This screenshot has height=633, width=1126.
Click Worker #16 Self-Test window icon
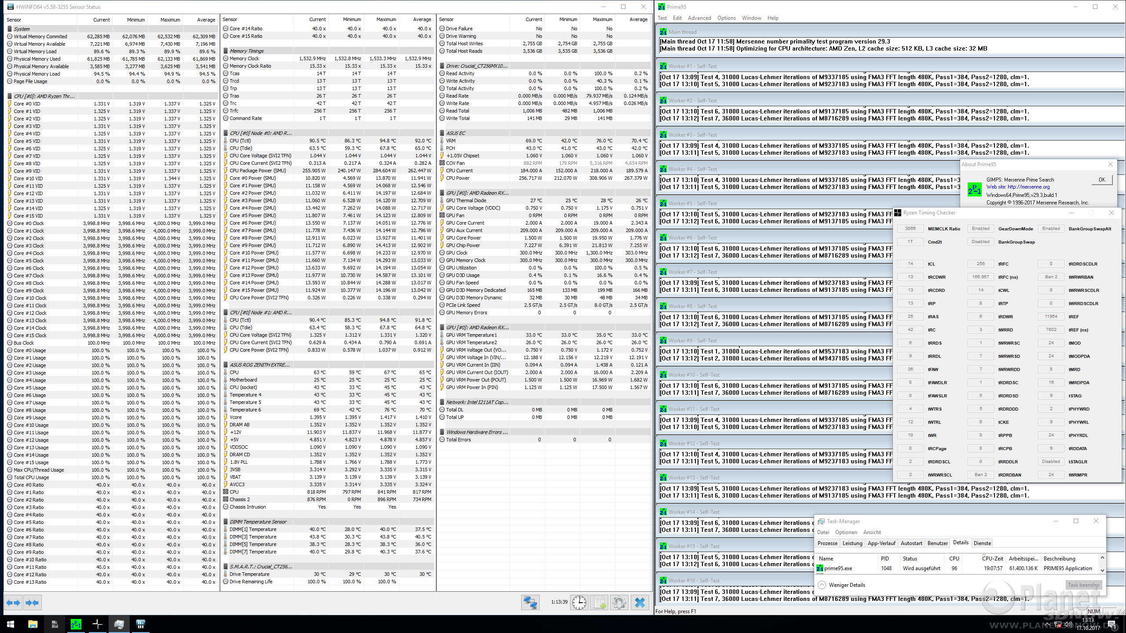(x=663, y=580)
